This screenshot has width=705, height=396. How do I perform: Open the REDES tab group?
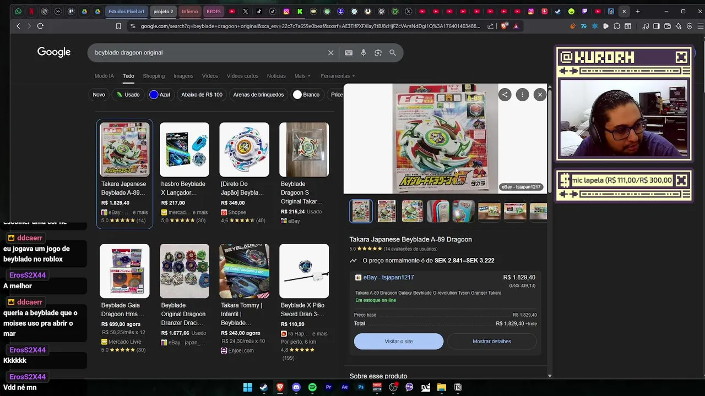(x=214, y=11)
